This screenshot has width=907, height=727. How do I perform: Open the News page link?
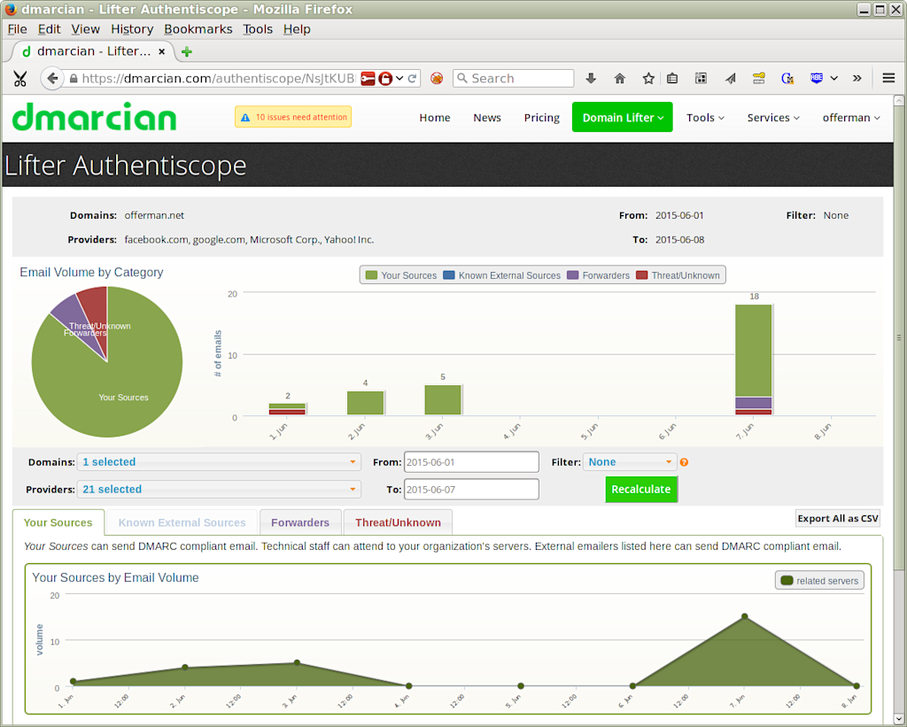[x=487, y=118]
